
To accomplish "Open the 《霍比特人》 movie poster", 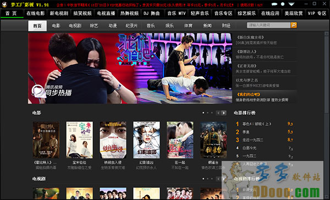I will tap(46, 140).
